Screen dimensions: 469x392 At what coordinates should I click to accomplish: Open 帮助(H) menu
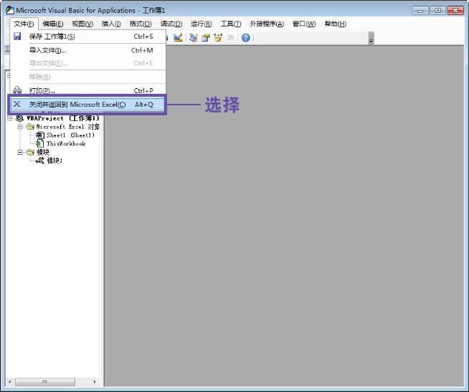[x=336, y=24]
